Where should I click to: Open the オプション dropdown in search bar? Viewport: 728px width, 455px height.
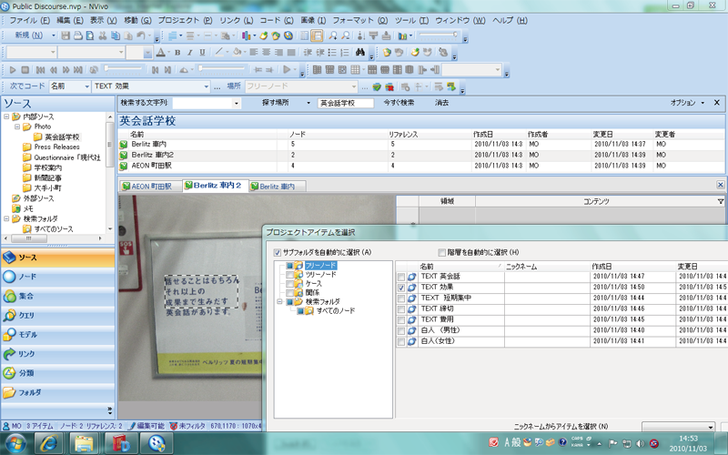[703, 103]
